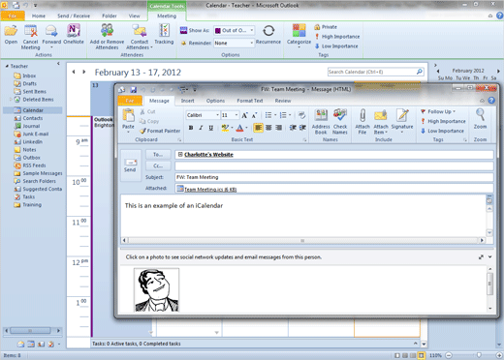Image resolution: width=504 pixels, height=360 pixels.
Task: Open the Signature menu
Action: coord(402,121)
